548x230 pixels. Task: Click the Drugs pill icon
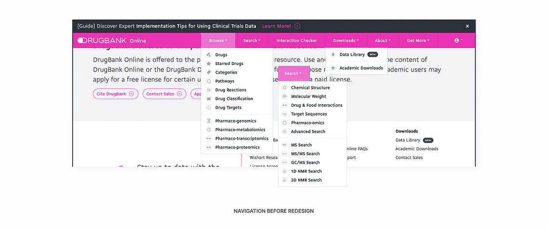click(209, 55)
